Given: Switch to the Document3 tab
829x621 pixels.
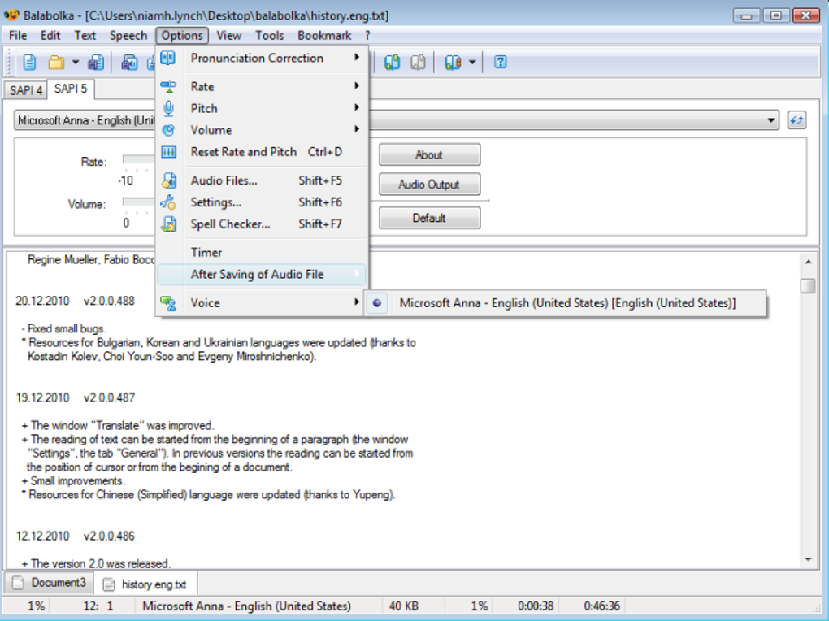Looking at the screenshot, I should (49, 583).
